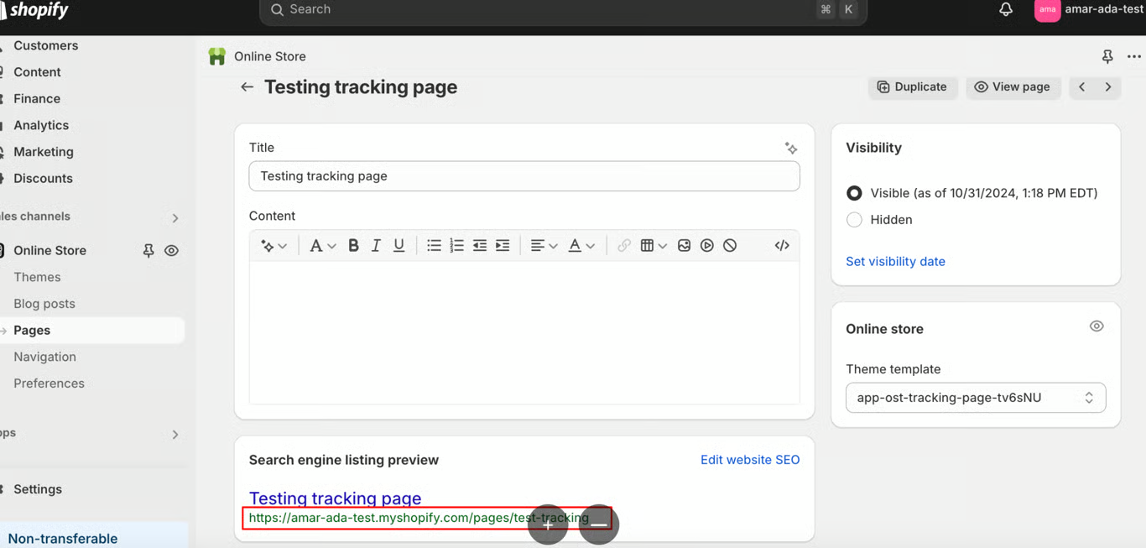Expand the Apps section chevron
1146x548 pixels.
175,435
